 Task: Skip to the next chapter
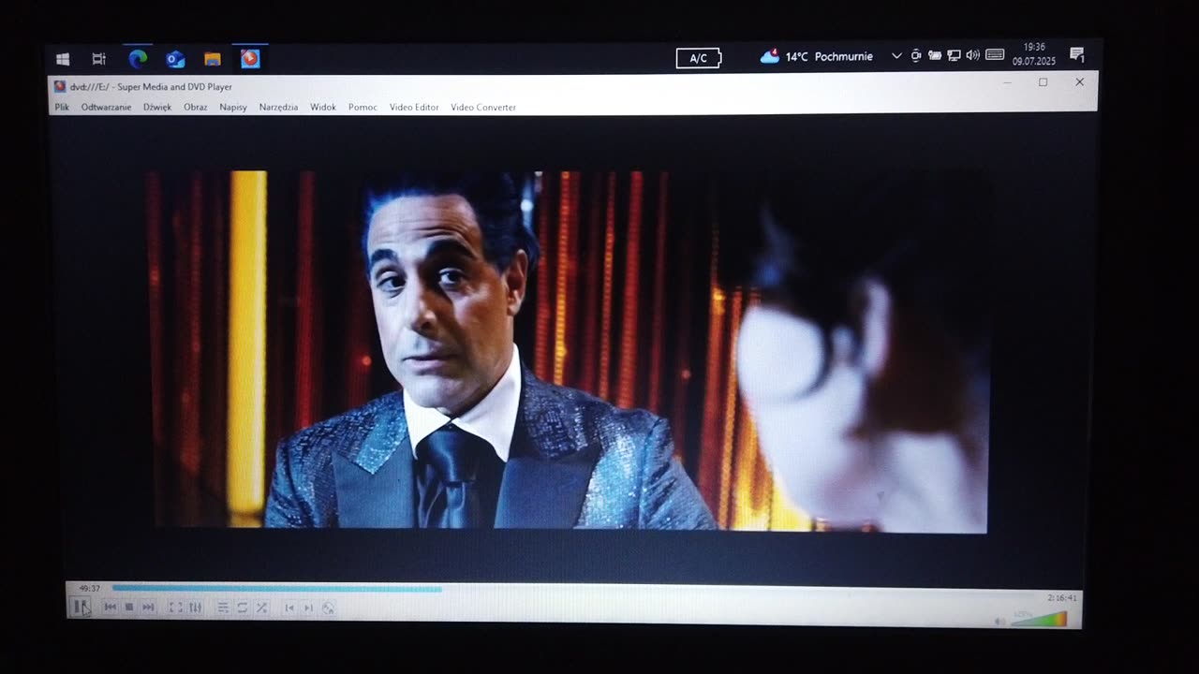pos(148,608)
